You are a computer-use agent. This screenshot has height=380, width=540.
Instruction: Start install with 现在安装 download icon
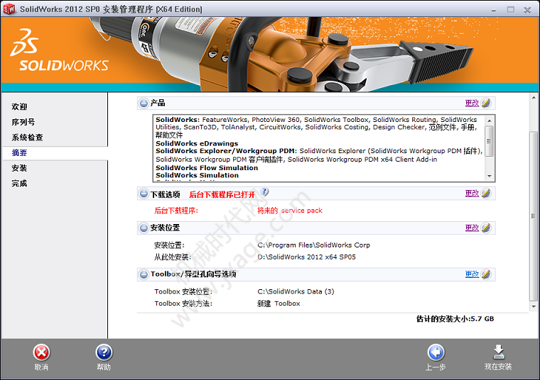click(x=498, y=352)
